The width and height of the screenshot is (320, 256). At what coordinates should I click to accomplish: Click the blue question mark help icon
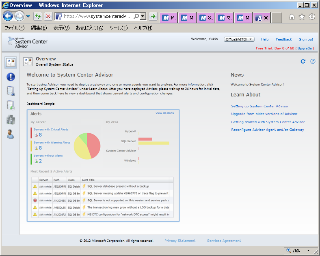click(x=313, y=62)
